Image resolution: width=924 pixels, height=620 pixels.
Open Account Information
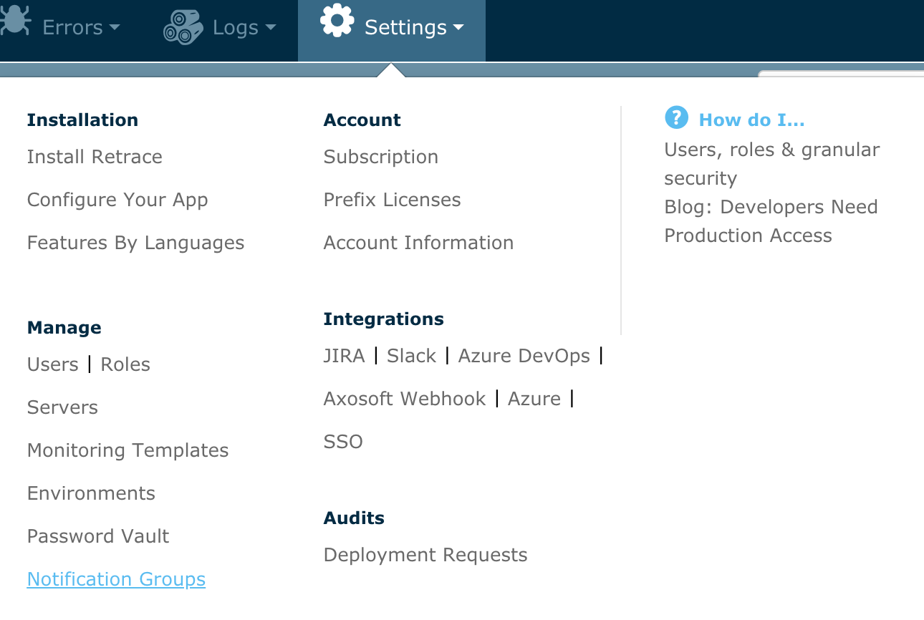coord(418,243)
